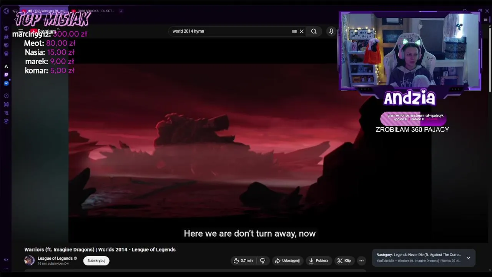492x277 pixels.
Task: Open the sidebar icon below GX Control
Action: point(6,37)
